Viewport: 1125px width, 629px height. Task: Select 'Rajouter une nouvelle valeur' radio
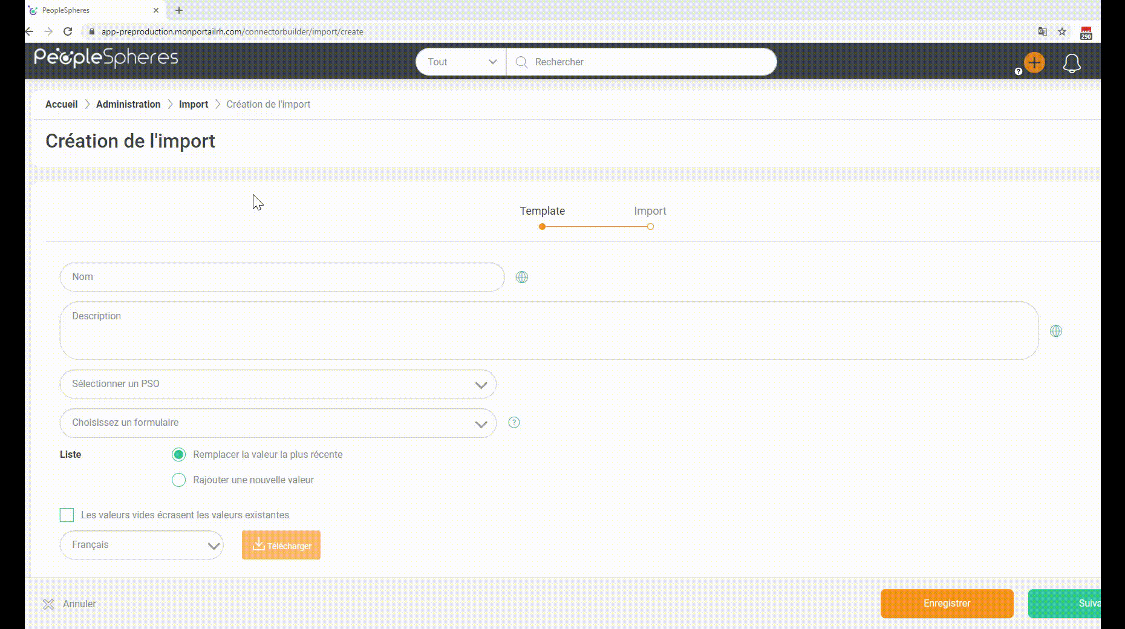pos(178,480)
